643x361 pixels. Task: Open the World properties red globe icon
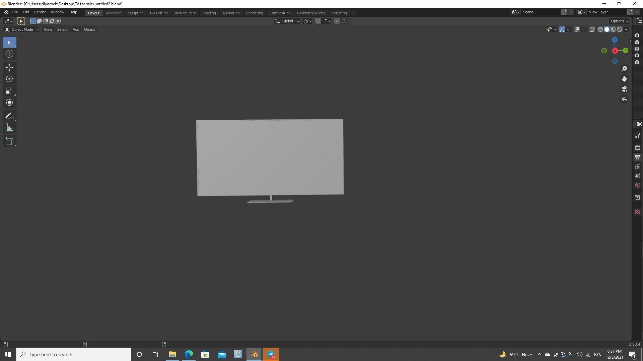pos(637,185)
